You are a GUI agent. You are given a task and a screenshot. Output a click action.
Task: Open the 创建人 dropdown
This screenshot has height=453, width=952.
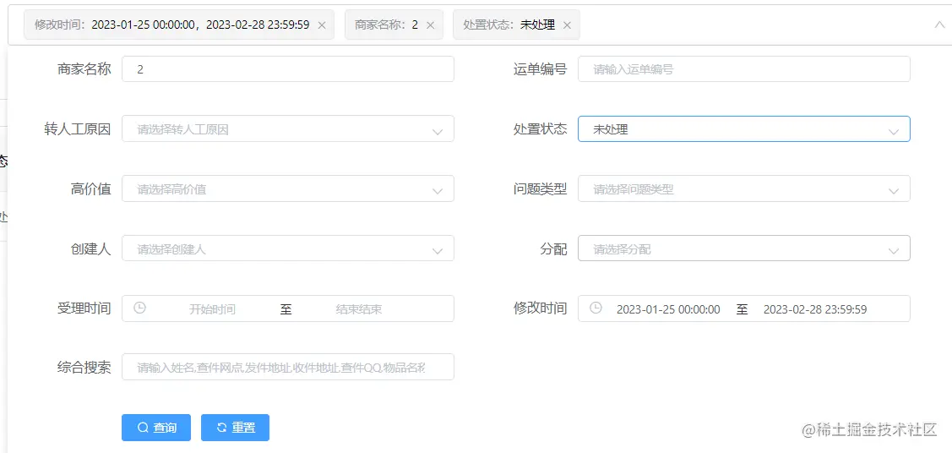pyautogui.click(x=288, y=248)
